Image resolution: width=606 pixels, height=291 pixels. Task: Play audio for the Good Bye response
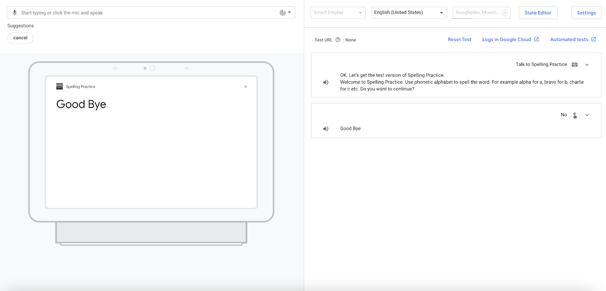coord(326,129)
